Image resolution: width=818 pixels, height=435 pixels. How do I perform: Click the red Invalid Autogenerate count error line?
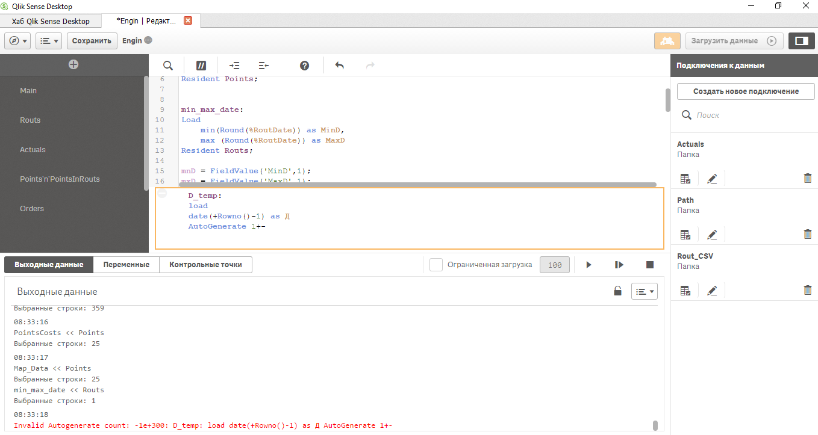tap(203, 425)
